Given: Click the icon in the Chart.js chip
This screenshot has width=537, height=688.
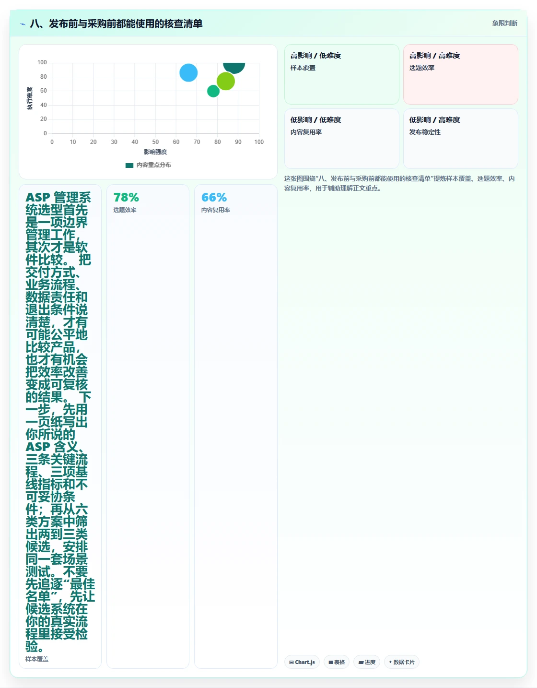Looking at the screenshot, I should pos(292,663).
